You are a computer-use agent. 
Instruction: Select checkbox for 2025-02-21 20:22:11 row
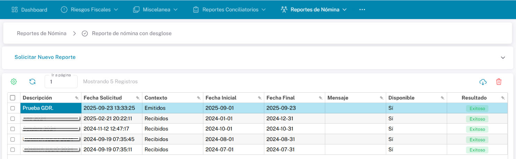point(13,119)
